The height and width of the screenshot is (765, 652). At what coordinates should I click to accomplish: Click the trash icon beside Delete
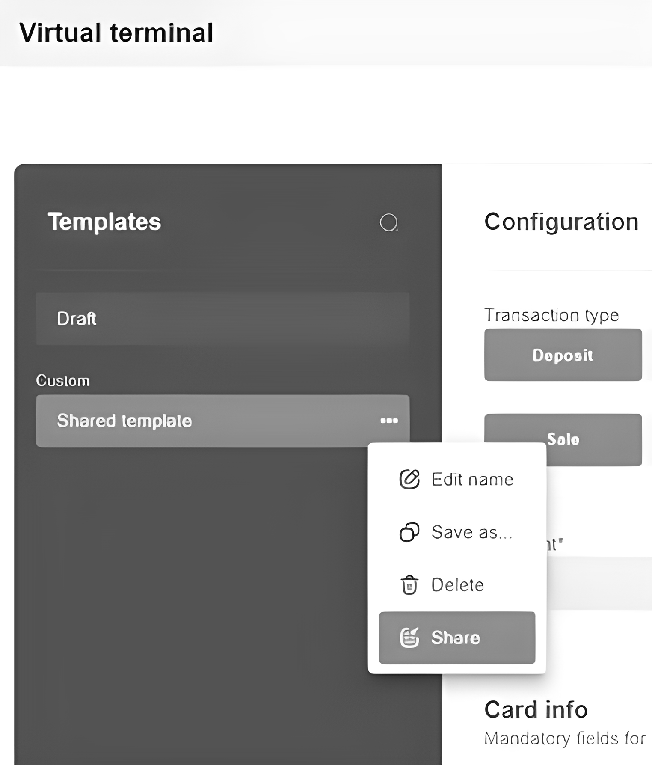pos(409,585)
